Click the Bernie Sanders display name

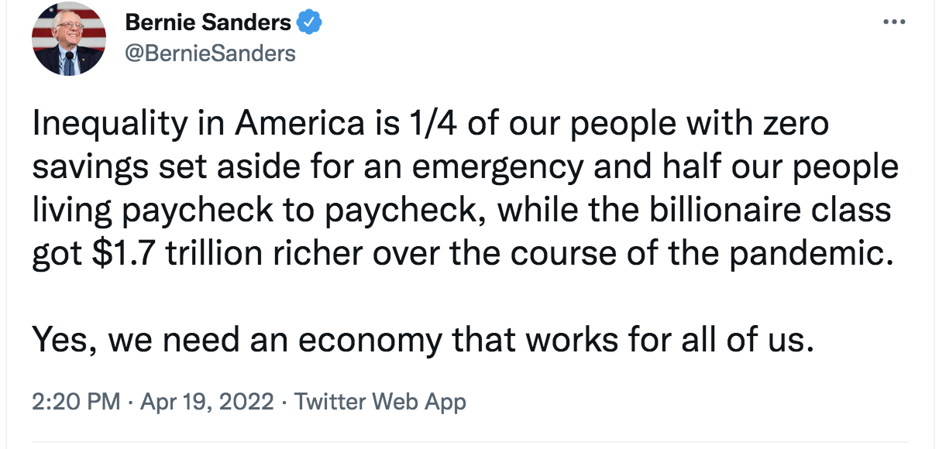coord(208,23)
